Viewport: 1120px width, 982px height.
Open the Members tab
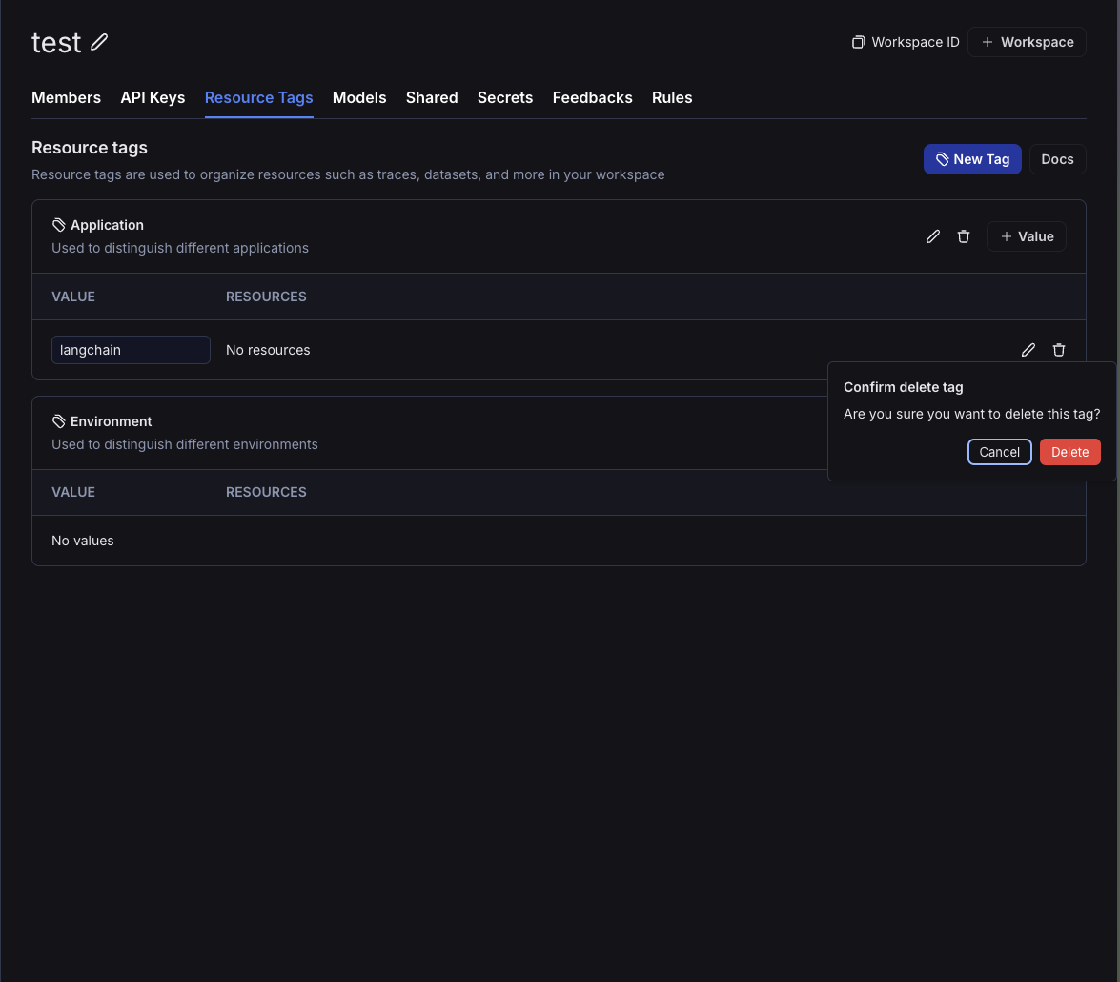tap(67, 98)
